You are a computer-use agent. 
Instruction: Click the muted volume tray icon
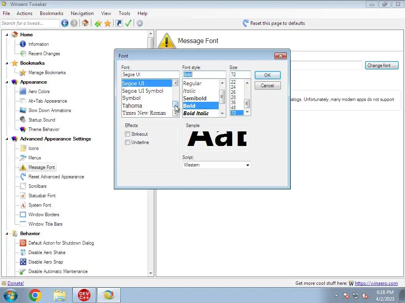click(x=365, y=296)
